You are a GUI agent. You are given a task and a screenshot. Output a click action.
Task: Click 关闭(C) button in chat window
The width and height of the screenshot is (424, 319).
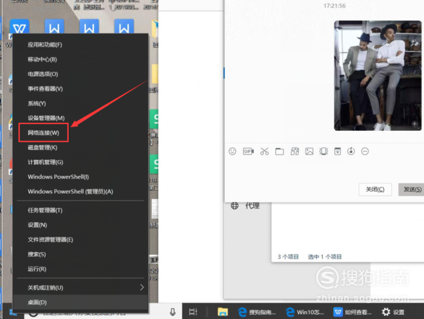375,190
